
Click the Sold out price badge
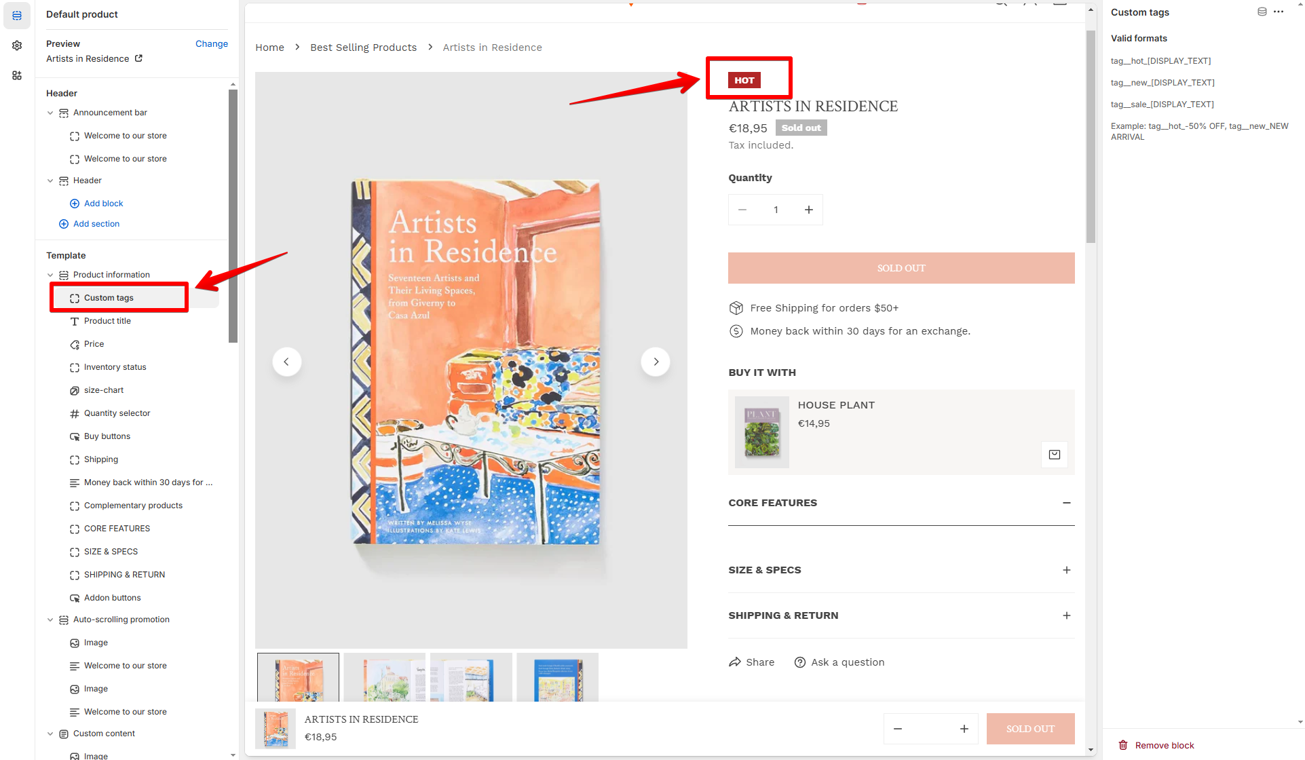pyautogui.click(x=801, y=128)
